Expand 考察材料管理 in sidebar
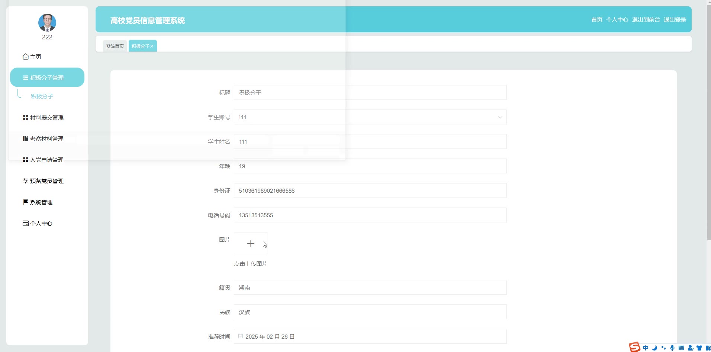711x352 pixels. point(47,138)
